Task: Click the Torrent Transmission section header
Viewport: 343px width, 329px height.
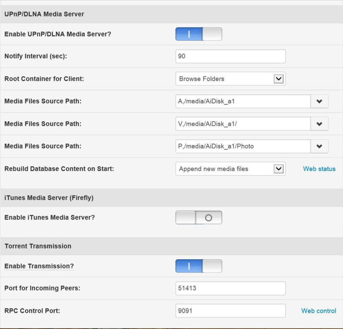Action: (38, 246)
